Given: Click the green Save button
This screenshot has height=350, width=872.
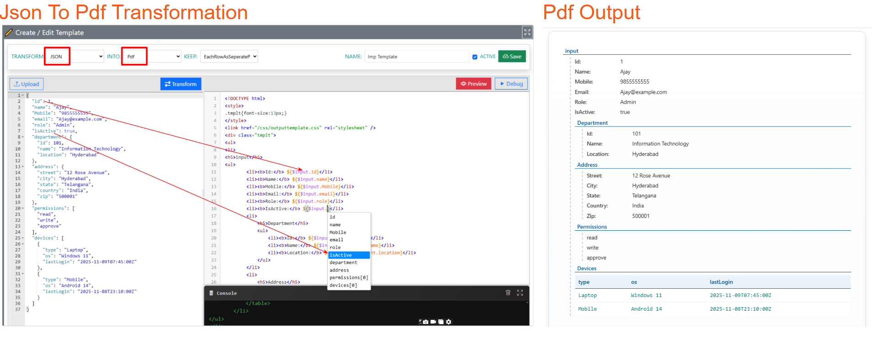Looking at the screenshot, I should (512, 57).
